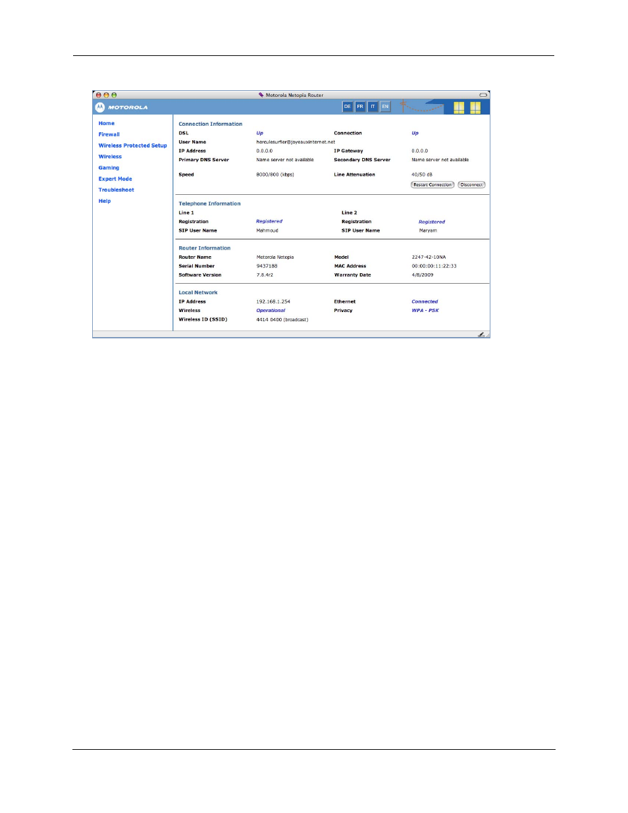Click the SIP user name 'Mahmoud'
This screenshot has width=628, height=813.
click(267, 230)
